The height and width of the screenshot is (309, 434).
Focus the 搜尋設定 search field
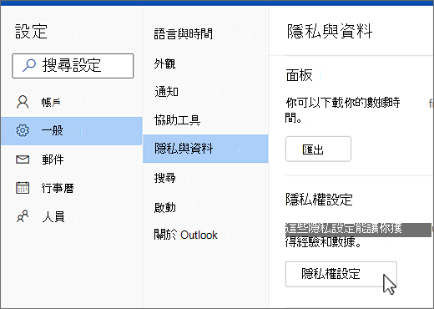(73, 66)
